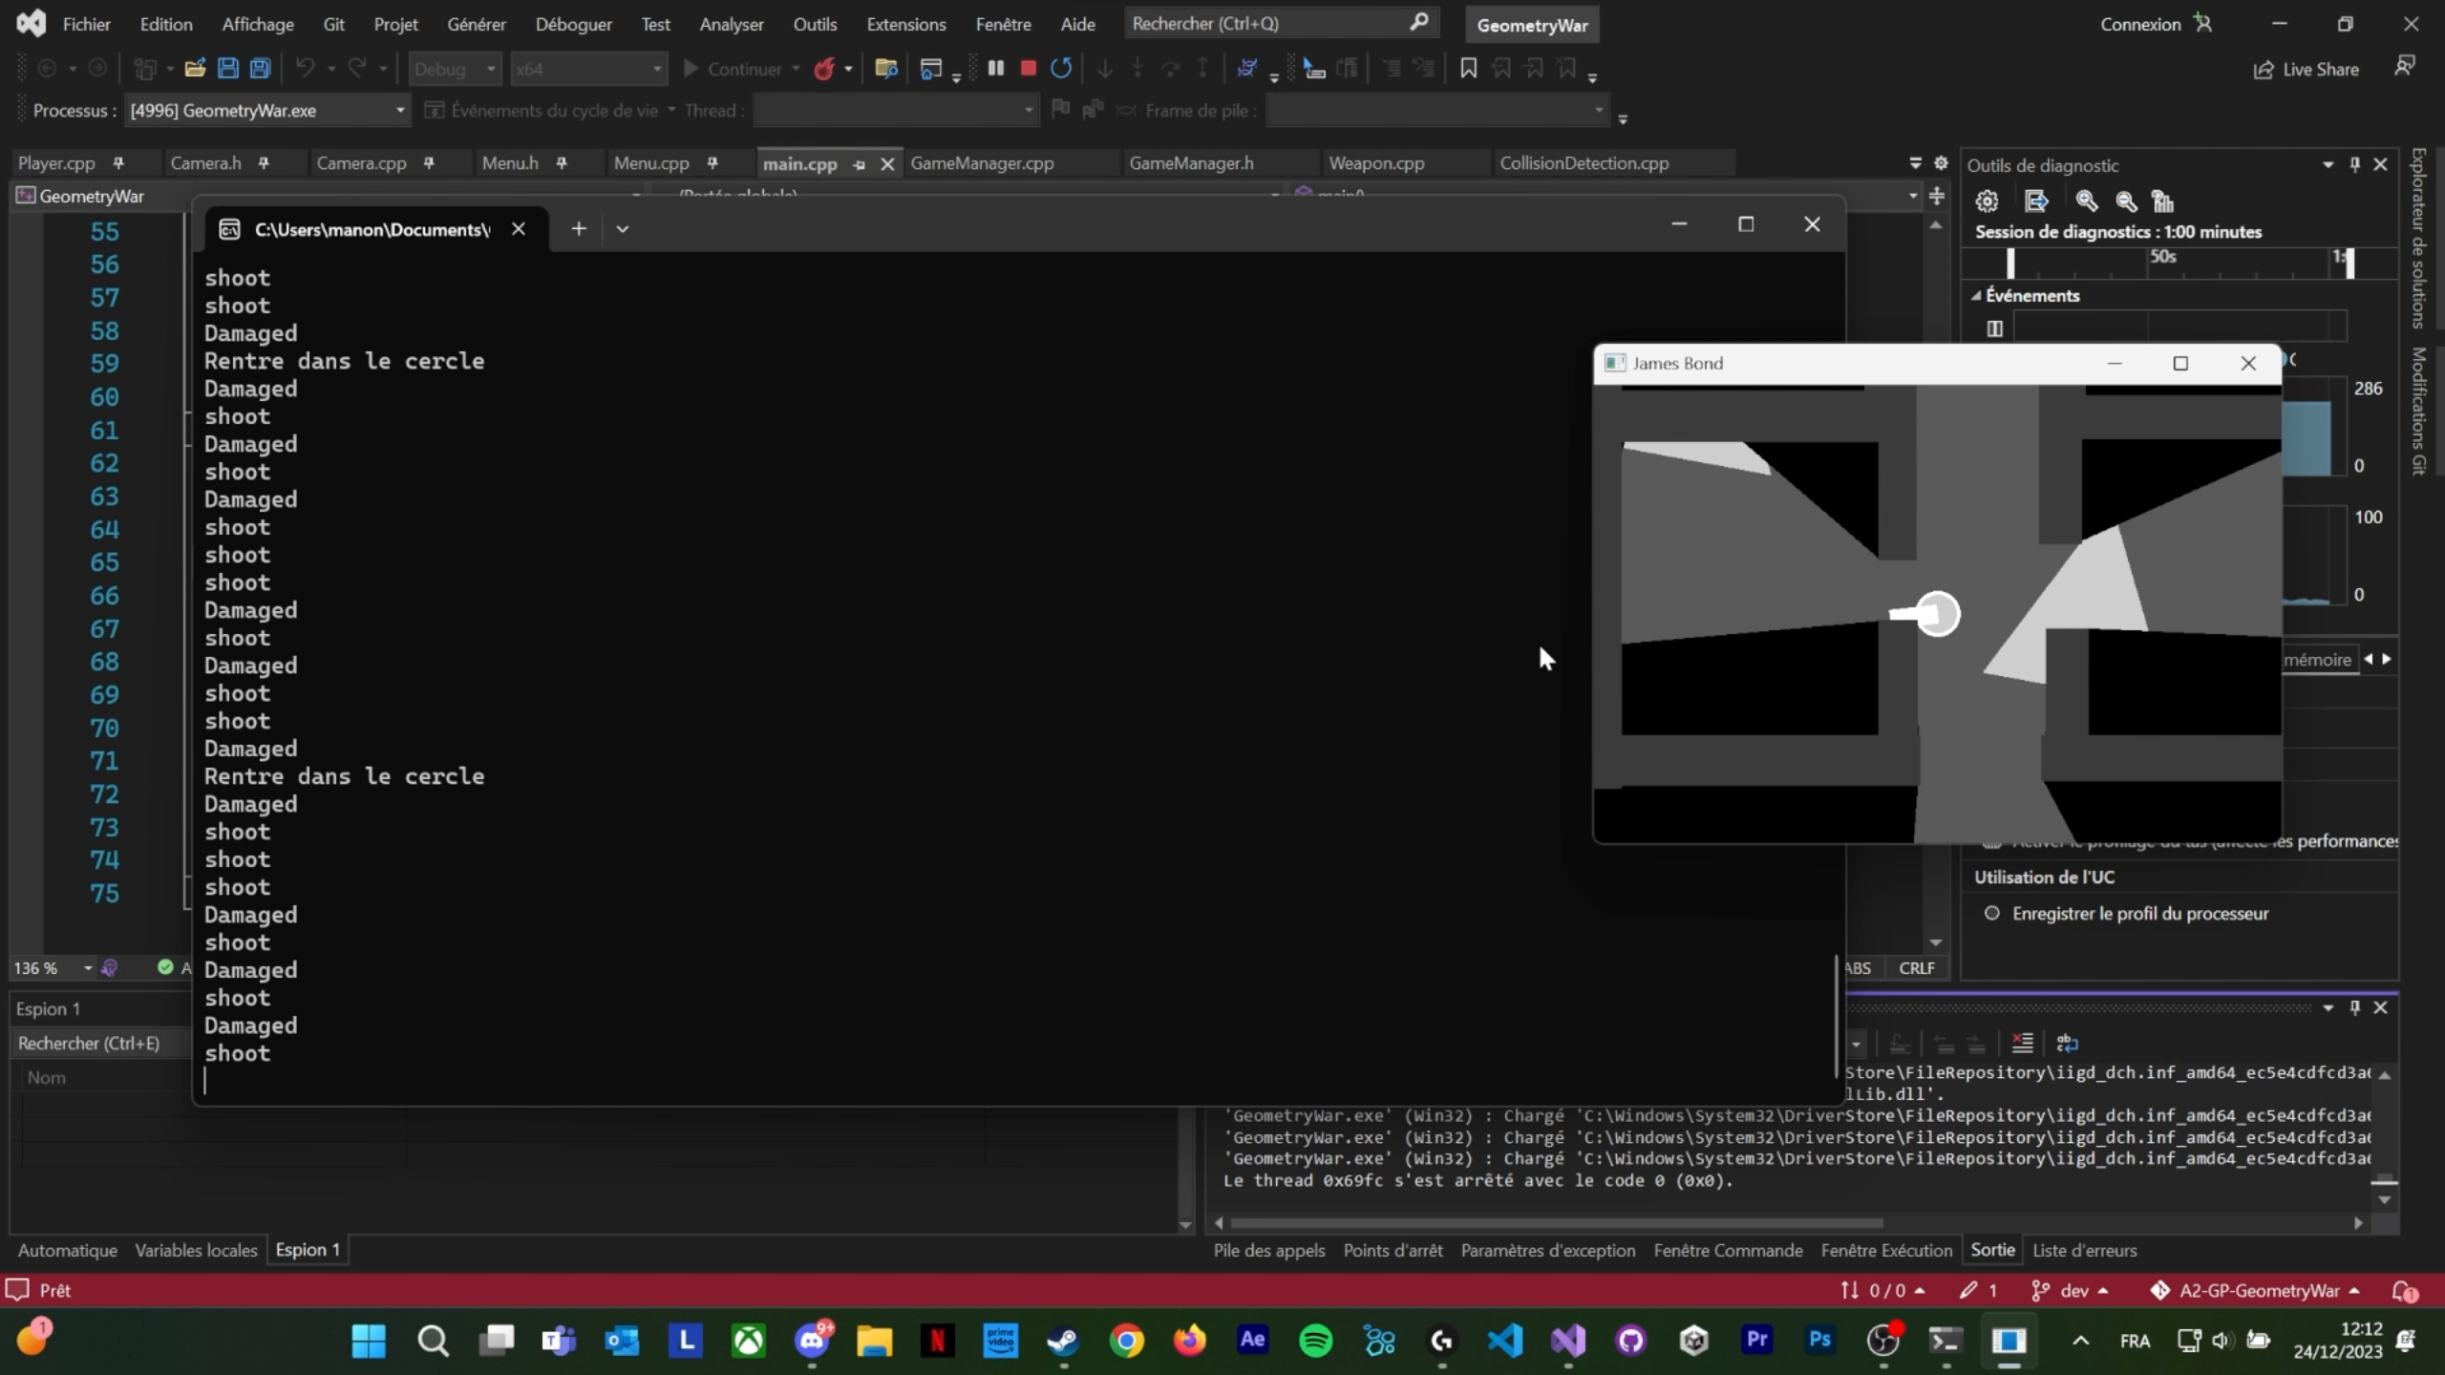
Task: Expand editor zoom 136 % dropdown
Action: pos(88,968)
